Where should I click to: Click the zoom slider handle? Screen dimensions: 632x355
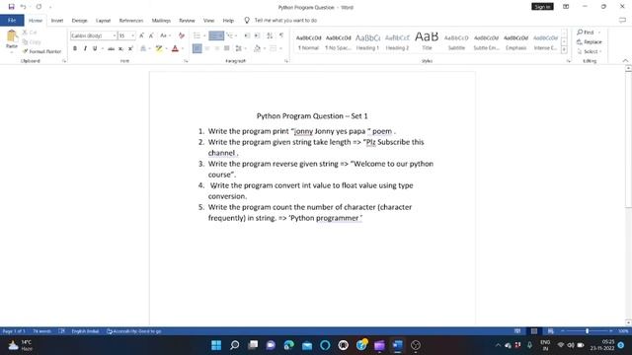pos(587,331)
